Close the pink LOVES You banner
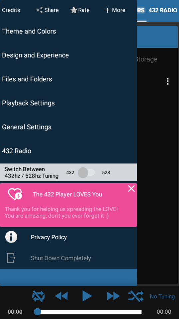The image size is (179, 319). (131, 189)
